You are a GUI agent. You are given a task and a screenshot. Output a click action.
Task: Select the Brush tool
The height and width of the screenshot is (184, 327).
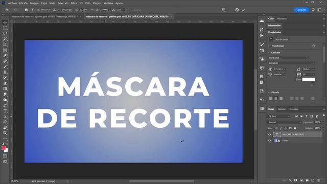click(5, 66)
